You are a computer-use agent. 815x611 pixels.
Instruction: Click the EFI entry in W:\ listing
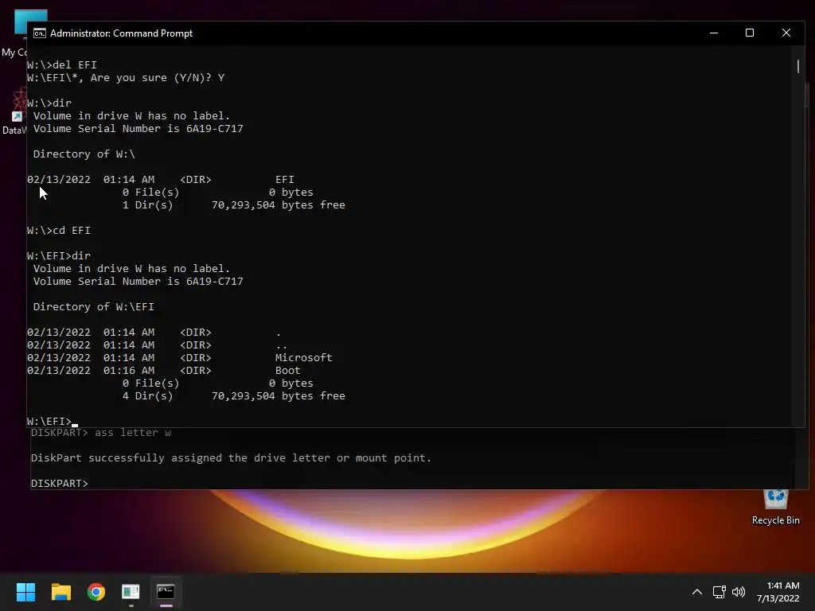(x=161, y=180)
